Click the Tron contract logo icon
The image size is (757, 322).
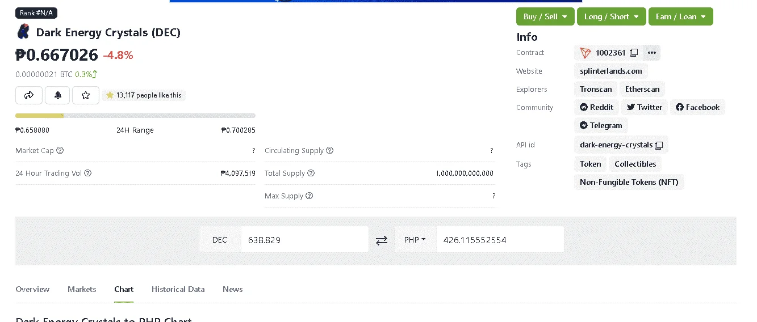point(585,53)
